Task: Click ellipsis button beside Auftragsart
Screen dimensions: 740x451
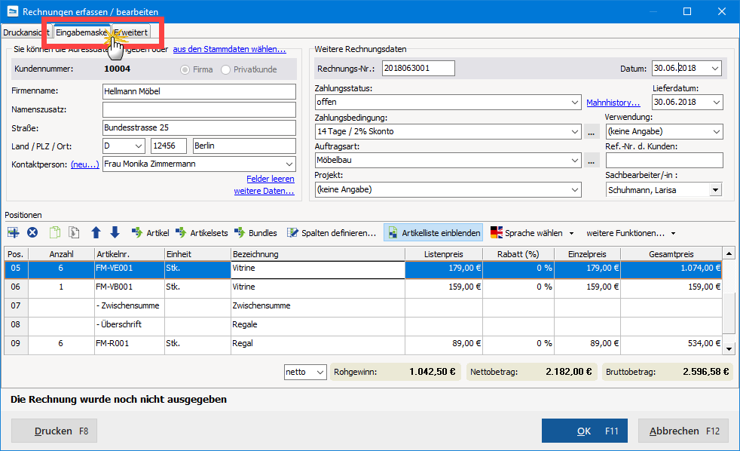Action: [591, 161]
